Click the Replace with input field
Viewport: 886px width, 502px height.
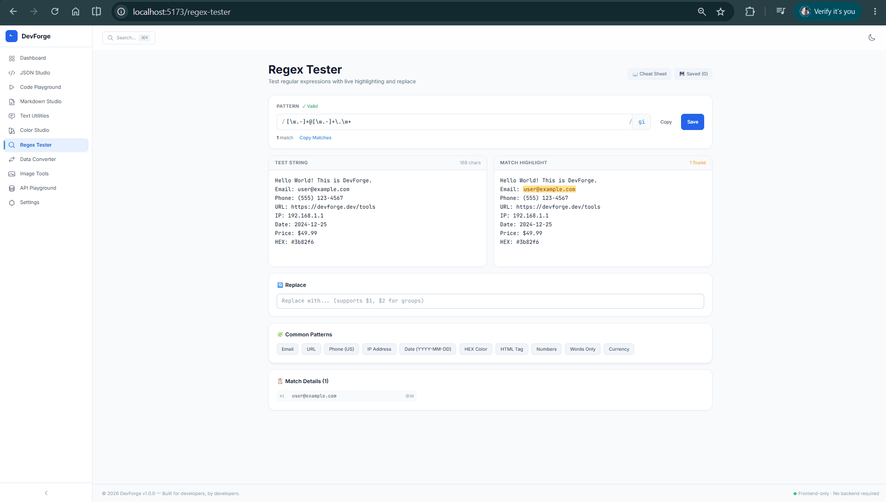pyautogui.click(x=490, y=301)
